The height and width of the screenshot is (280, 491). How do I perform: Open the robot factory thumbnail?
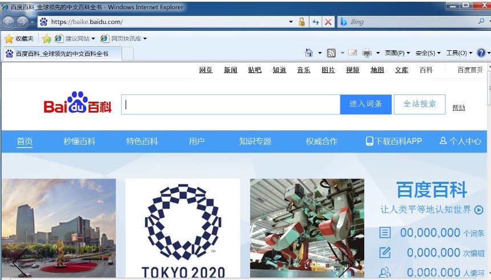[x=307, y=228]
